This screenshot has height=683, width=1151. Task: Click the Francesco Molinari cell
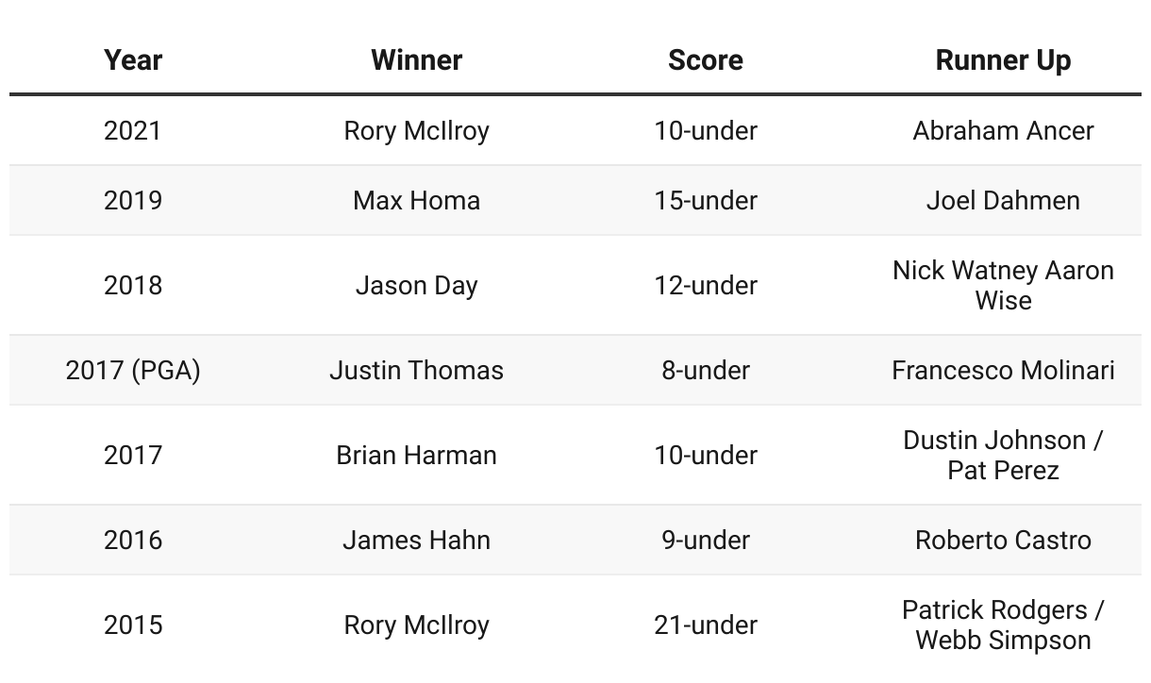(x=1003, y=370)
